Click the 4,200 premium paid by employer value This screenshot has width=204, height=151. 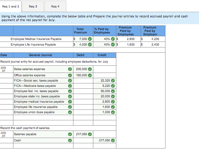coord(155,39)
